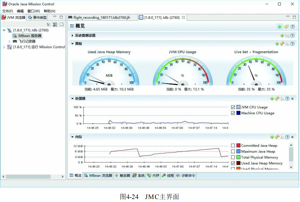Enable the Maximum Java Heap checkbox

(x=232, y=151)
